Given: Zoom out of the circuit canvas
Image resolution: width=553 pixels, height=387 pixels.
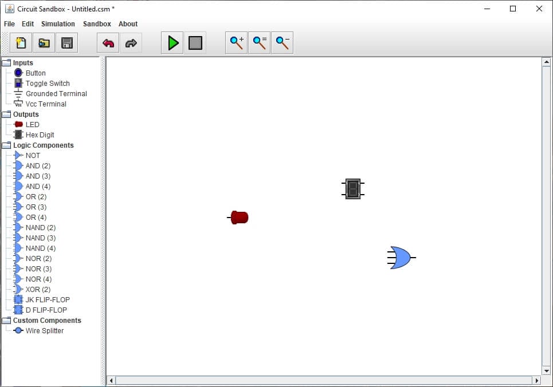Looking at the screenshot, I should click(x=282, y=42).
